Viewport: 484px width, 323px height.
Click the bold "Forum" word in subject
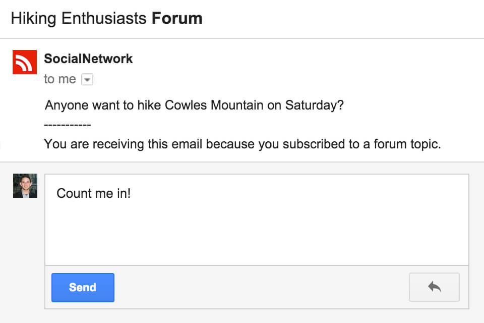tap(177, 19)
